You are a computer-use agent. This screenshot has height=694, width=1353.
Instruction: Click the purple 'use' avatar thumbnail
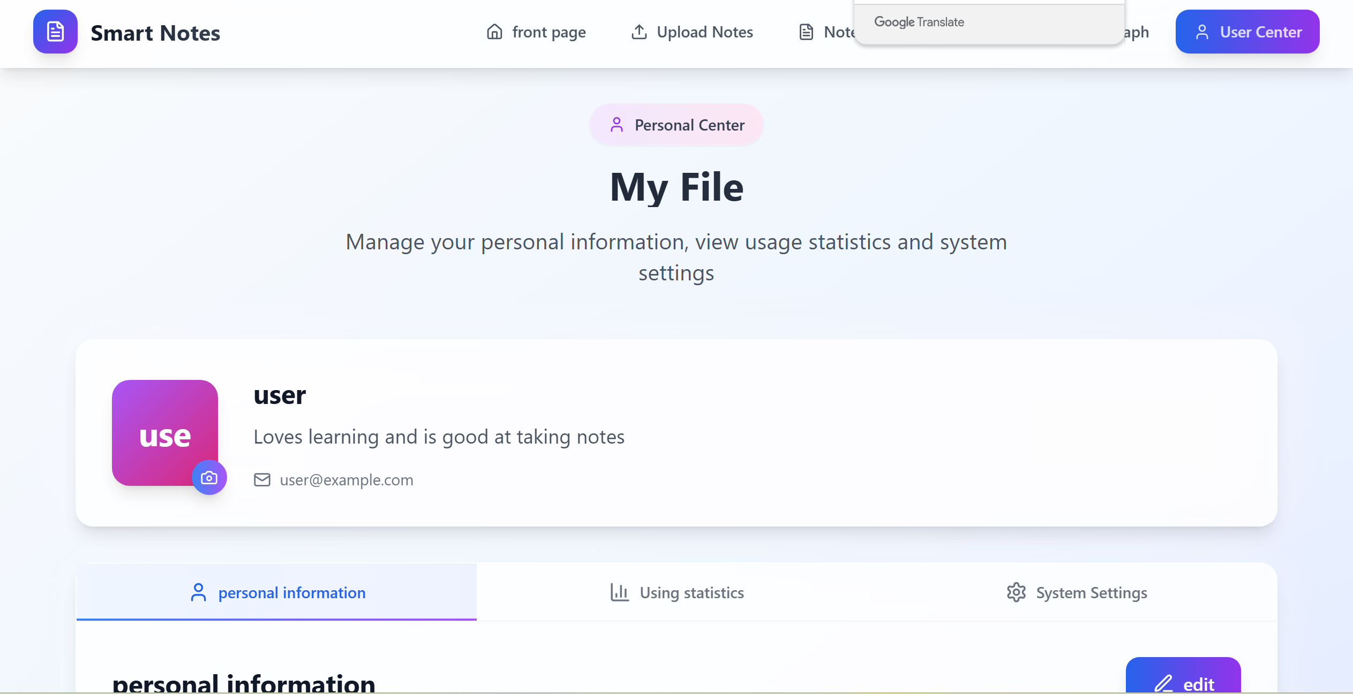click(x=161, y=428)
